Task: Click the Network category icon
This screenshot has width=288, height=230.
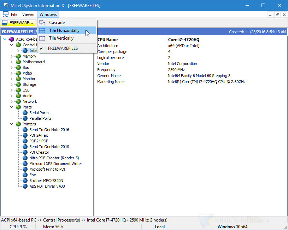Action: click(17, 101)
